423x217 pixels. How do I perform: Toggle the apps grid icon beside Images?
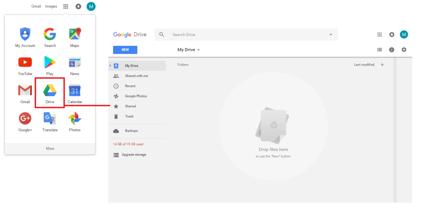(66, 7)
